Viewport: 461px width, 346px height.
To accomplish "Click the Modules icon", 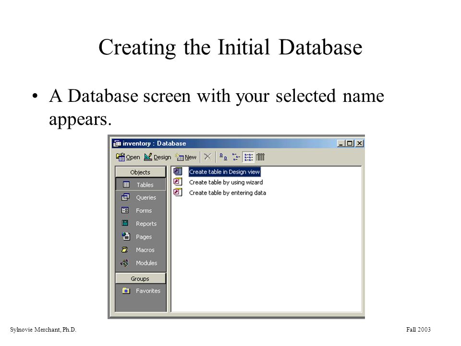I will (x=125, y=263).
